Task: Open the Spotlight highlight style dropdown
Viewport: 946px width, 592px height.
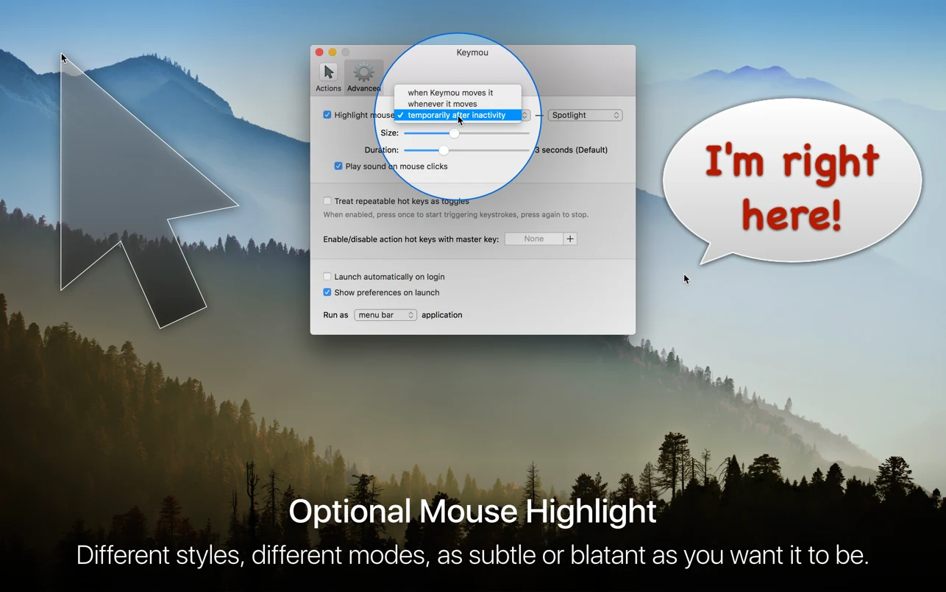Action: point(586,115)
